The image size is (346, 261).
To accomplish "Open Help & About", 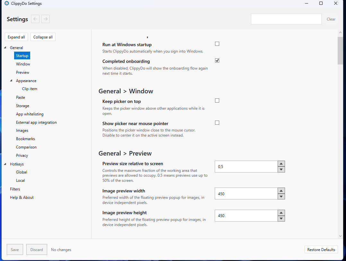I will click(x=22, y=197).
